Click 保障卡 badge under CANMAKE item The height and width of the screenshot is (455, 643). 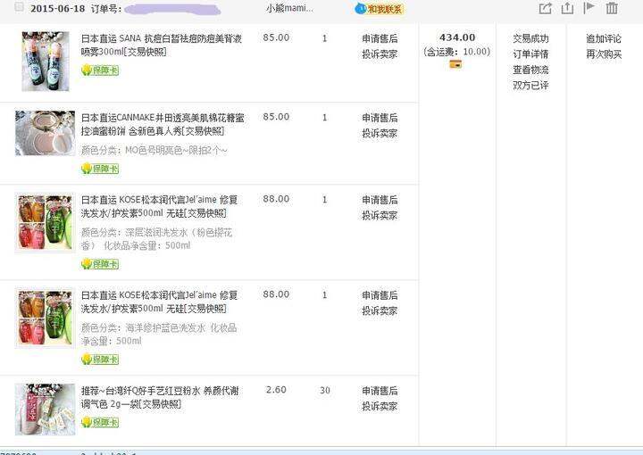(x=100, y=169)
